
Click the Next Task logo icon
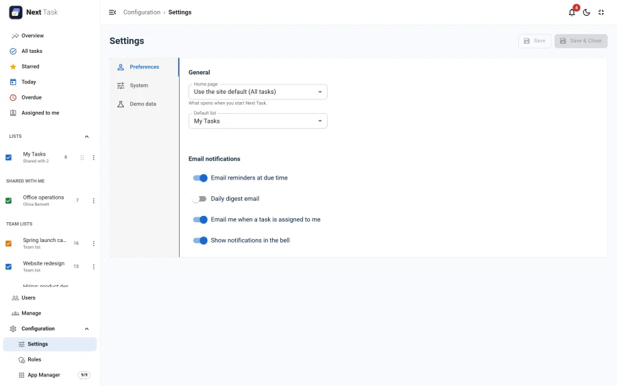15,12
